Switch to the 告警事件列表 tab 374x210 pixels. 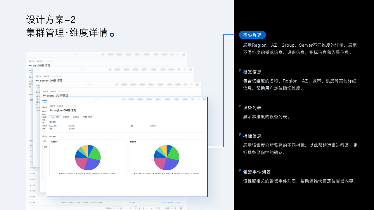click(87, 117)
